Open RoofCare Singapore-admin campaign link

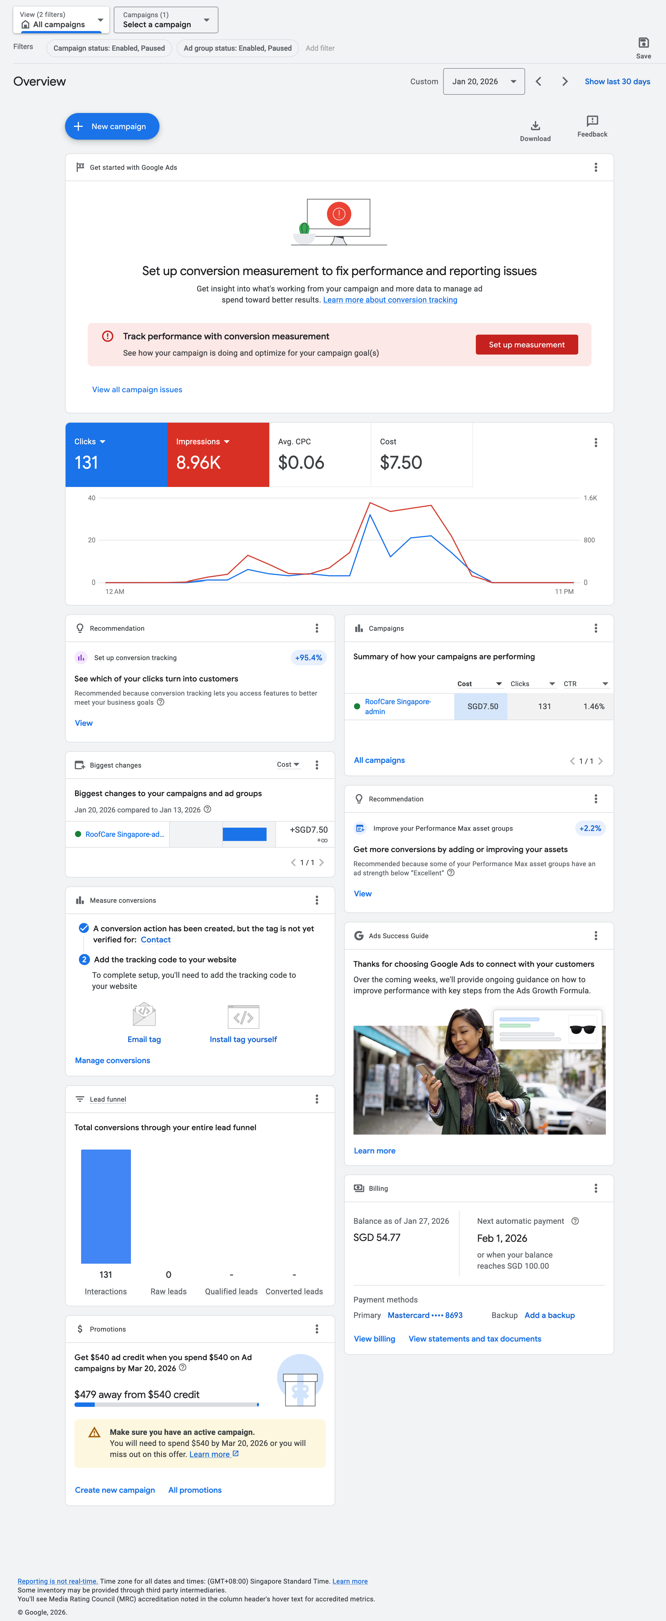point(397,707)
